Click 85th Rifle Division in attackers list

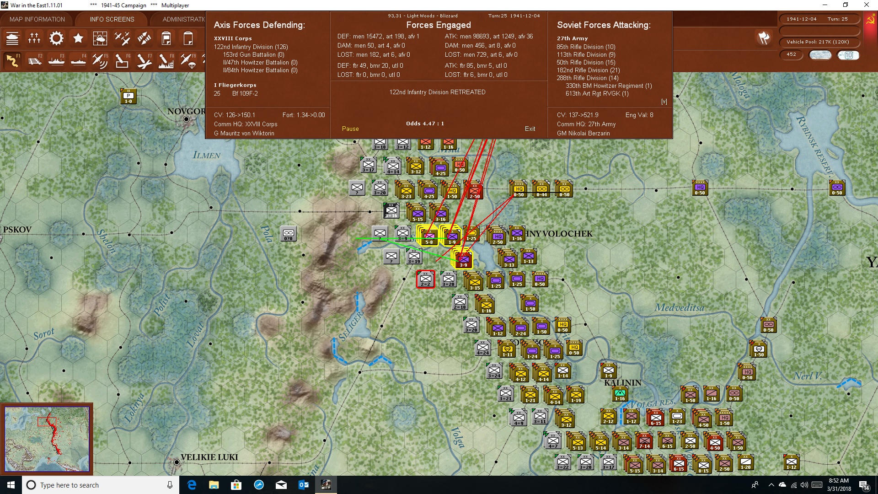pos(586,47)
